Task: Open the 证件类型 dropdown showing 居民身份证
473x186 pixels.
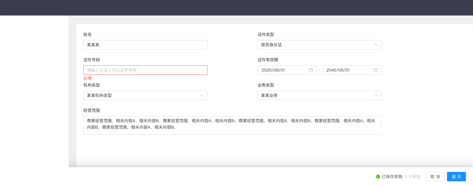Action: (x=319, y=45)
